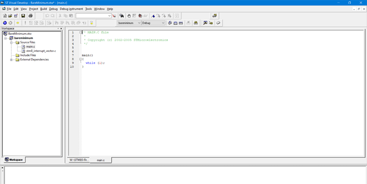The height and width of the screenshot is (184, 367).
Task: Click the Undo arrow icon
Action: pyautogui.click(x=47, y=16)
